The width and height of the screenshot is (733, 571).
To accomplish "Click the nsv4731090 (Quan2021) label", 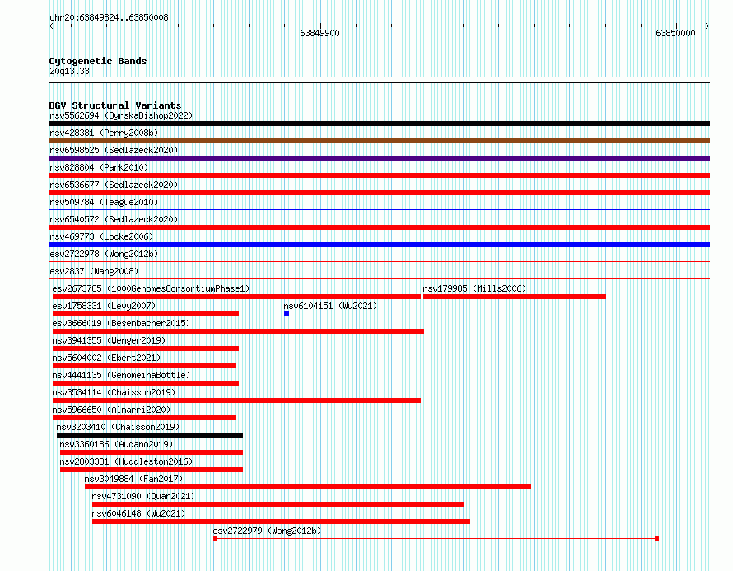I will point(143,496).
